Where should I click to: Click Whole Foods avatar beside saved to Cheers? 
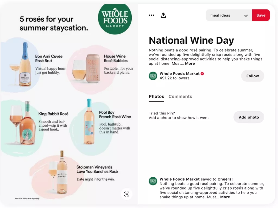153,181
